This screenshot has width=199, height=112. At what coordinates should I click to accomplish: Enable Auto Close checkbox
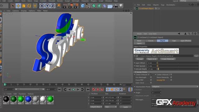click(x=151, y=83)
